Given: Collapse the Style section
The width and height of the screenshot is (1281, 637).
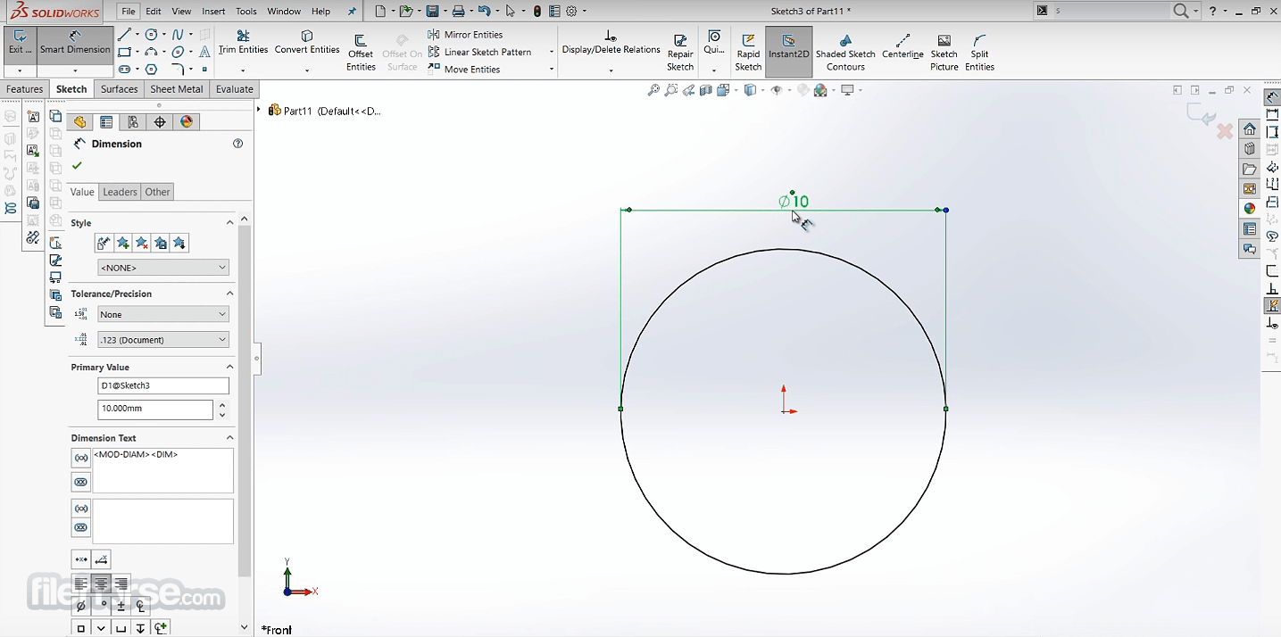Looking at the screenshot, I should tap(229, 222).
